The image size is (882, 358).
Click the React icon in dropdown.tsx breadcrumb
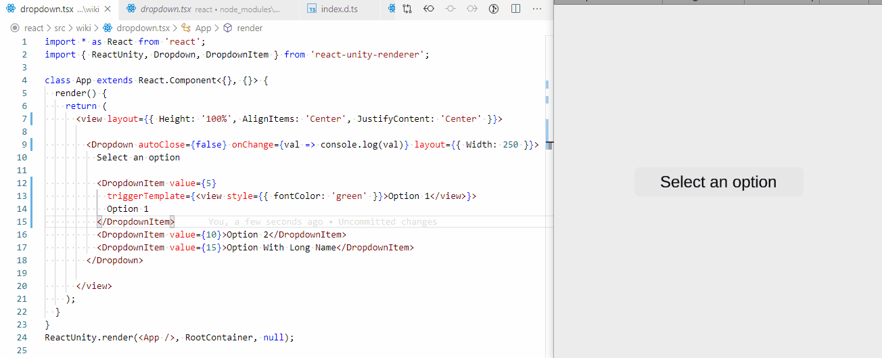coord(107,28)
